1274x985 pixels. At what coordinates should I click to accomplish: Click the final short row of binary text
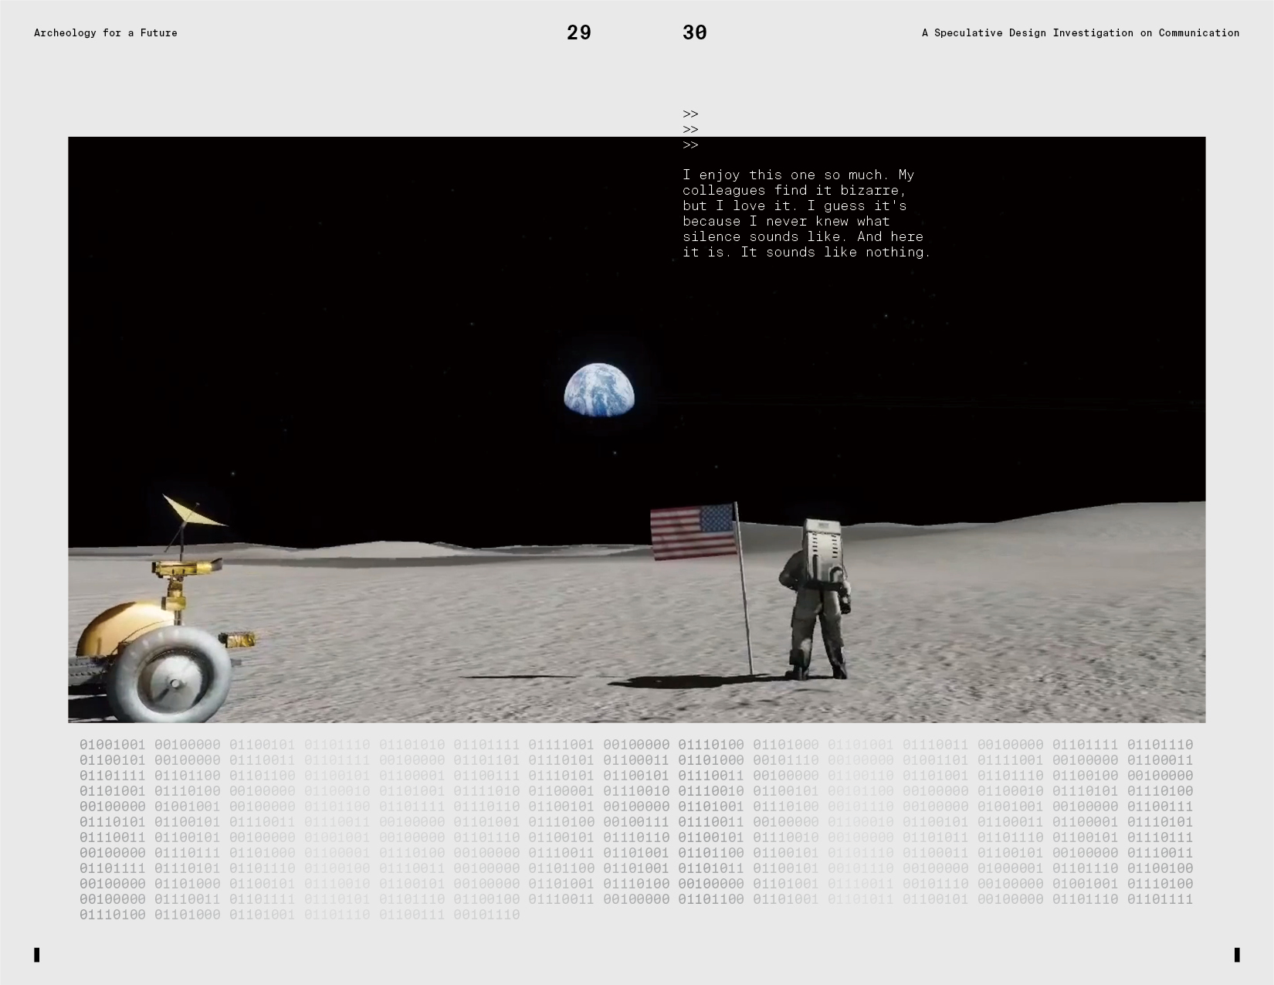[x=300, y=915]
